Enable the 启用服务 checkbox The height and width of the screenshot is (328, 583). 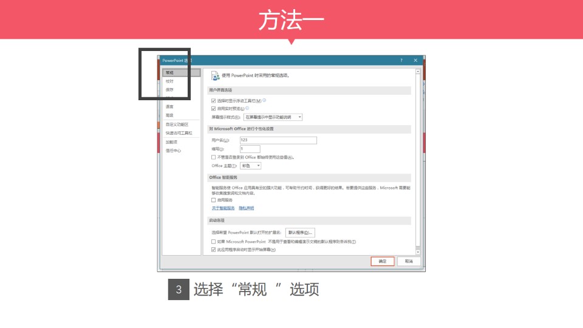point(213,200)
